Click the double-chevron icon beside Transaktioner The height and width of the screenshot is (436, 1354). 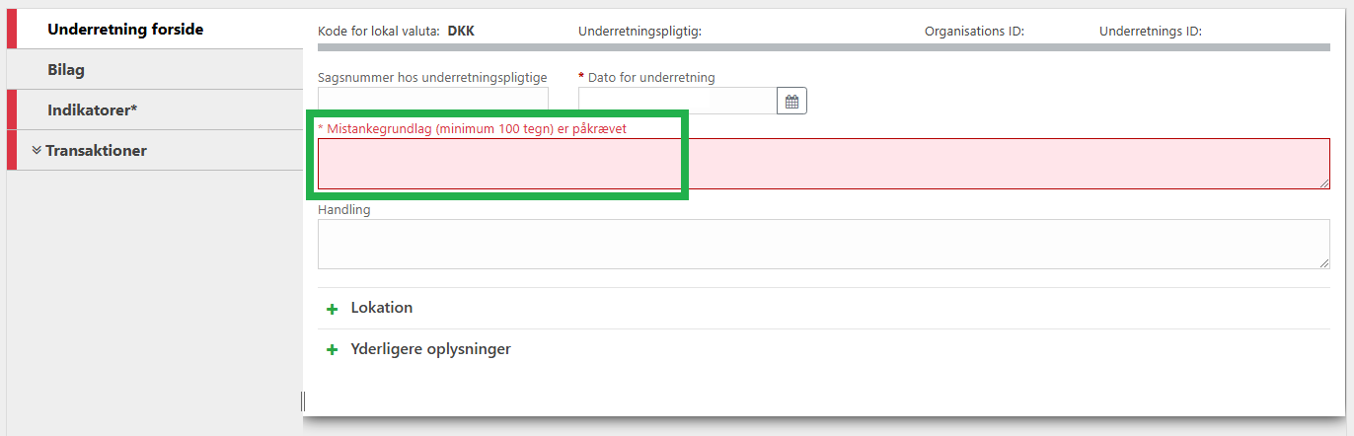coord(37,150)
